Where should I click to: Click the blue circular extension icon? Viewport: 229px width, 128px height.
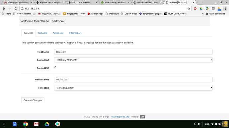[x=207, y=9]
